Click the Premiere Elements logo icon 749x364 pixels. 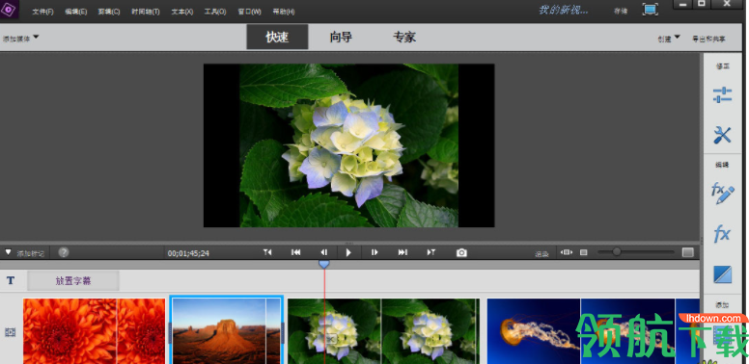(x=8, y=9)
